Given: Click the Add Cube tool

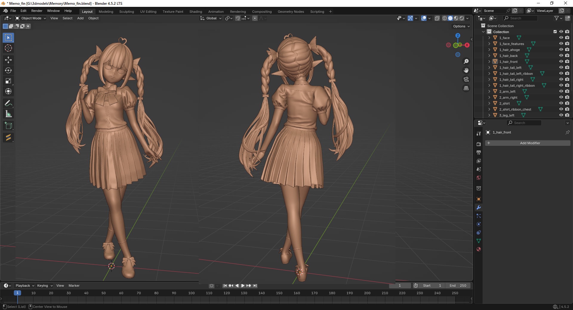Looking at the screenshot, I should coord(8,126).
